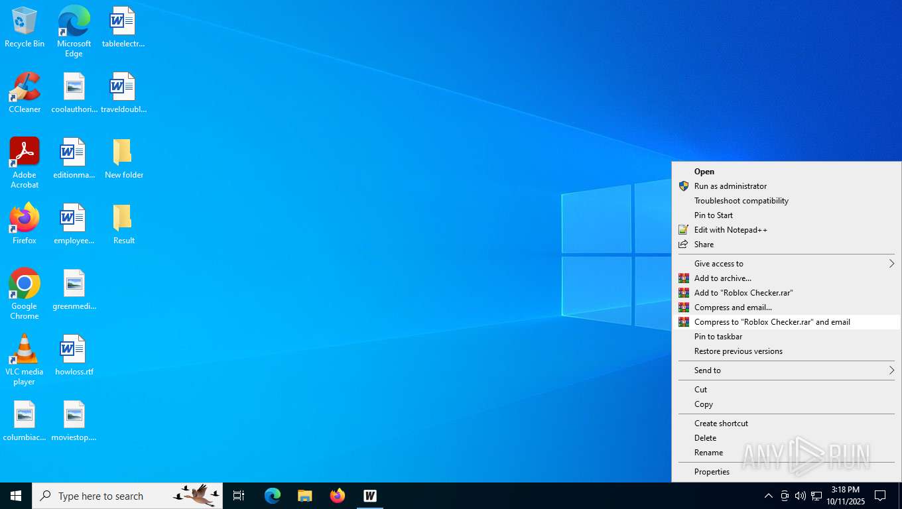Select Copy in the context menu
Screen dimensions: 902x509
pos(786,404)
